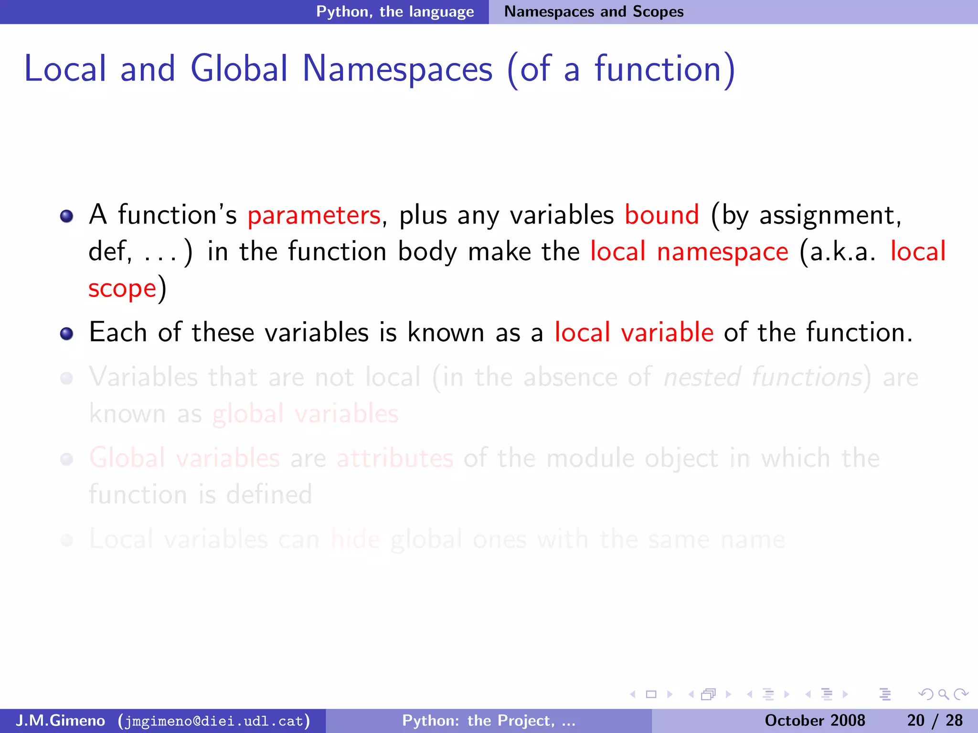Click the go-back curved arrow icon
This screenshot has height=733, width=978.
[x=925, y=694]
